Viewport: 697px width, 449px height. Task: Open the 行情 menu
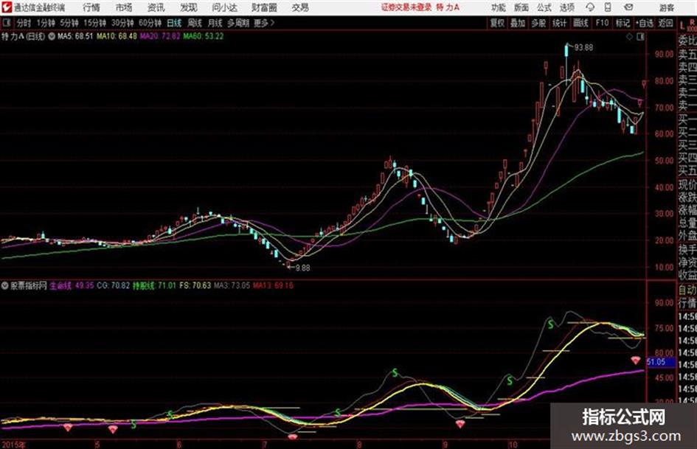(x=91, y=7)
